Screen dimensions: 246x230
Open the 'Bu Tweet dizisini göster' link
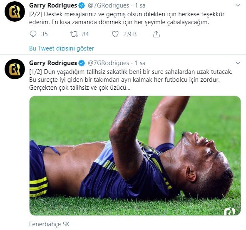tap(62, 48)
